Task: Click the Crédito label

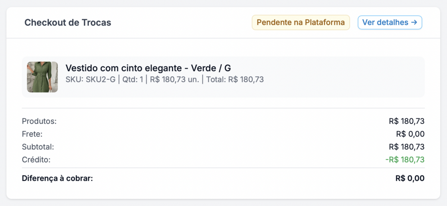Action: click(x=36, y=160)
